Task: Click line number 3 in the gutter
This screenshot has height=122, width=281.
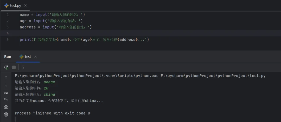Action: coord(8,27)
